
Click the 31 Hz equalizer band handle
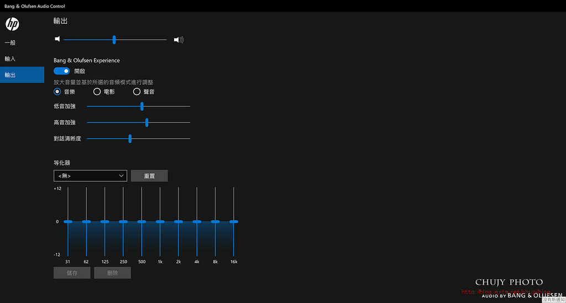[68, 221]
